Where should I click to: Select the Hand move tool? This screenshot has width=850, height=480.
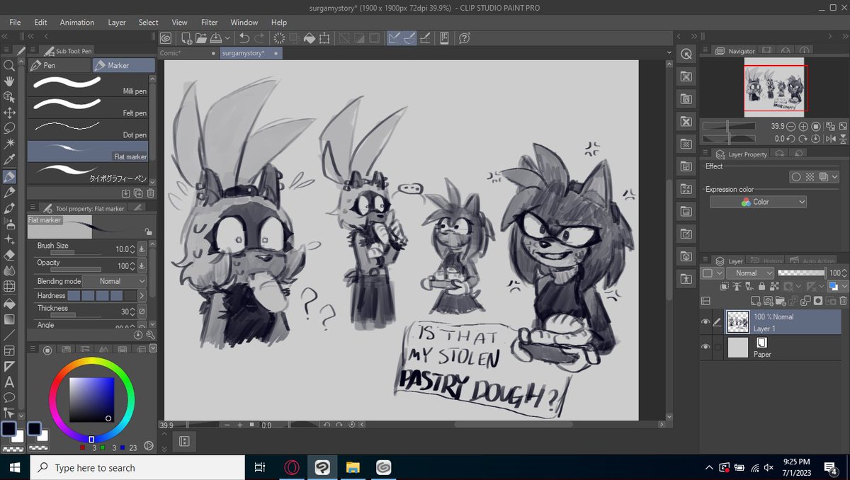[9, 81]
